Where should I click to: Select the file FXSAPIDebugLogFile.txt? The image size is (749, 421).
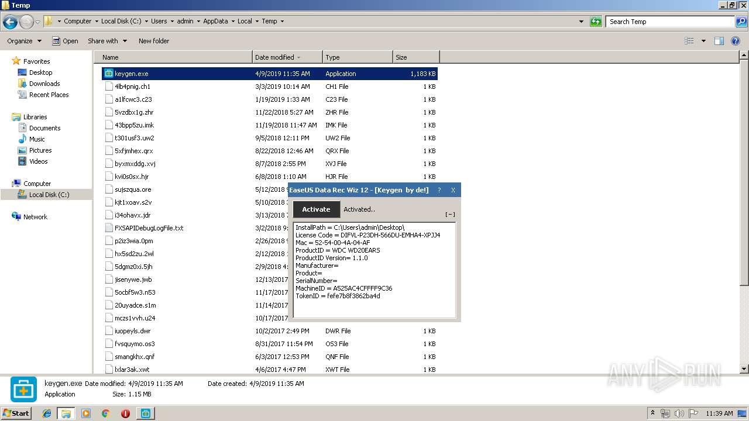[149, 228]
